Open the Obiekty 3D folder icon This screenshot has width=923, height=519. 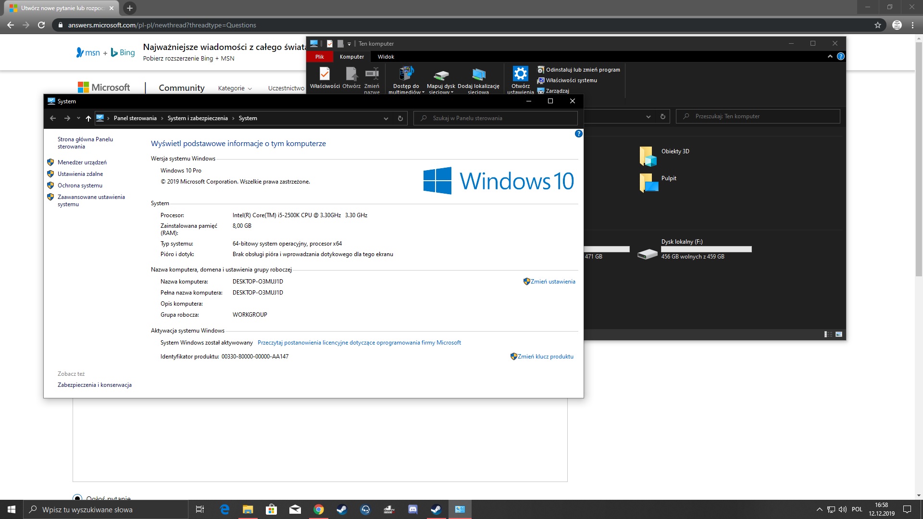click(x=648, y=156)
